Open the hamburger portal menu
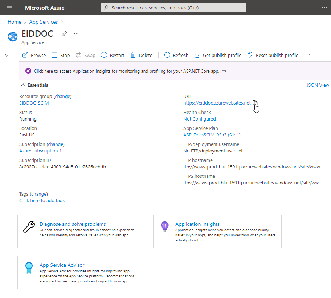This screenshot has width=331, height=298. point(9,8)
